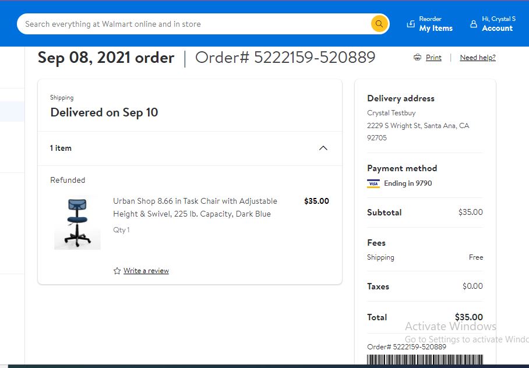
Task: Click the yellow search magnifier button
Action: [x=379, y=24]
